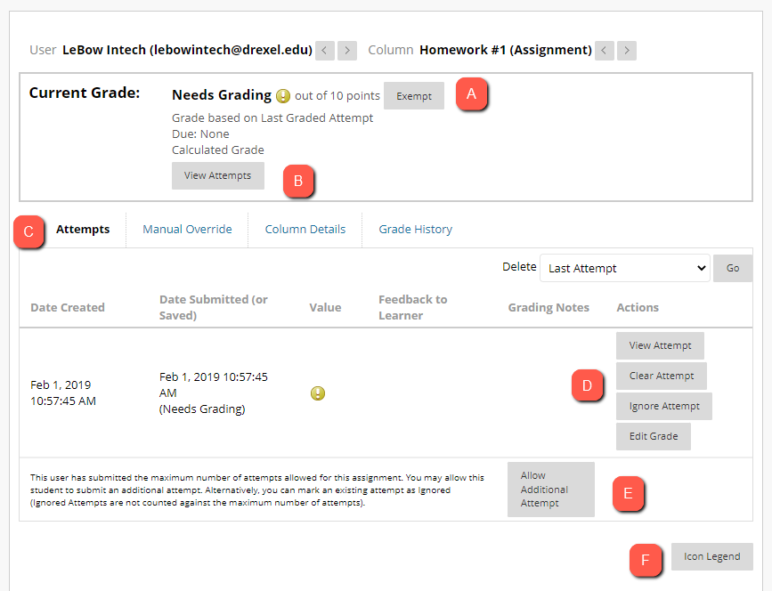The image size is (772, 591).
Task: Click Date Created column header
Action: (68, 308)
